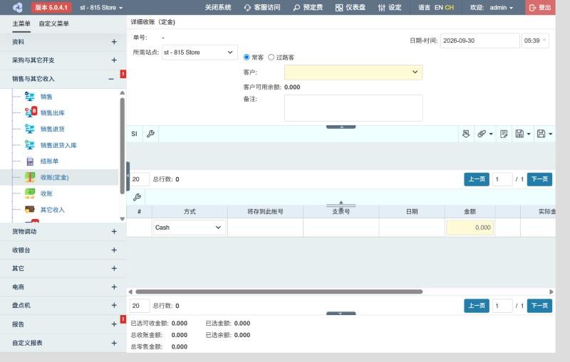This screenshot has width=570, height=362.
Task: Select the 常客 radio button
Action: [247, 57]
